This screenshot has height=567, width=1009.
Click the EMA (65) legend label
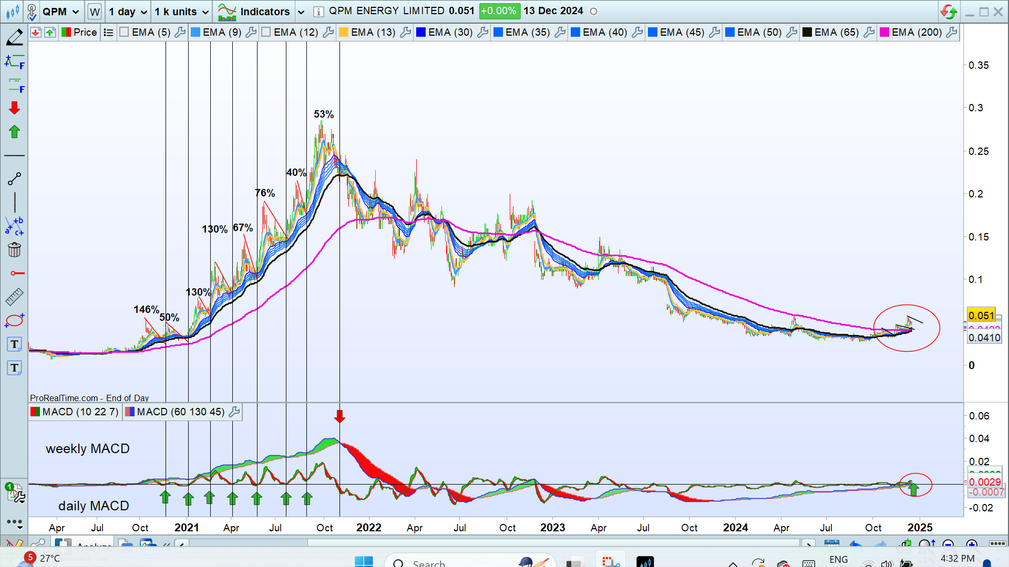837,33
